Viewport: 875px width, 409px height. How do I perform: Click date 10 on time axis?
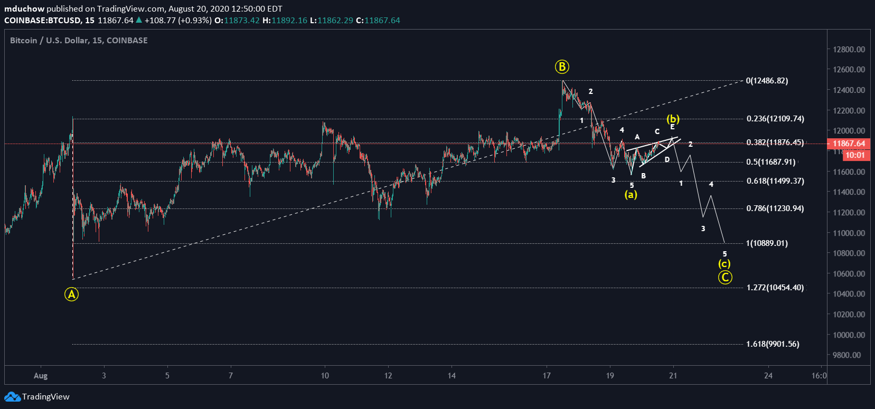(x=325, y=376)
